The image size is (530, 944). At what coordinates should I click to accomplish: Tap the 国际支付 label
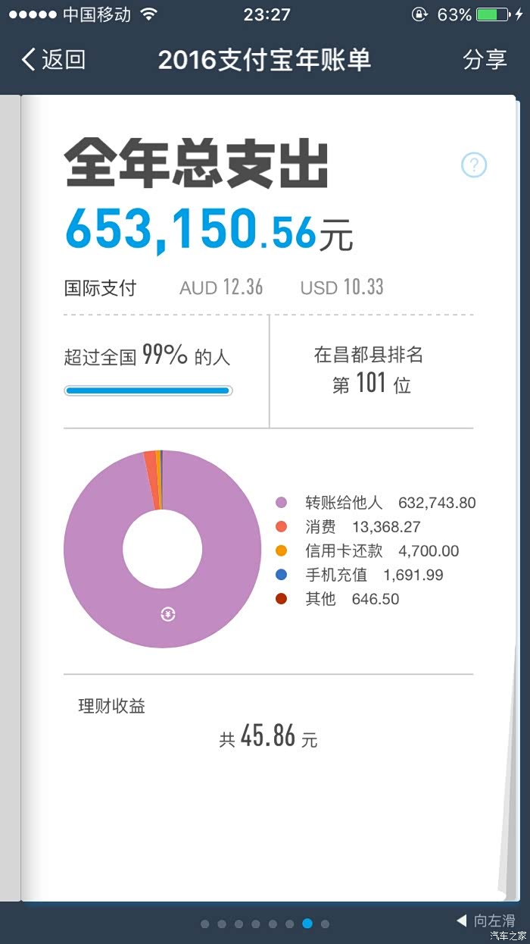100,288
